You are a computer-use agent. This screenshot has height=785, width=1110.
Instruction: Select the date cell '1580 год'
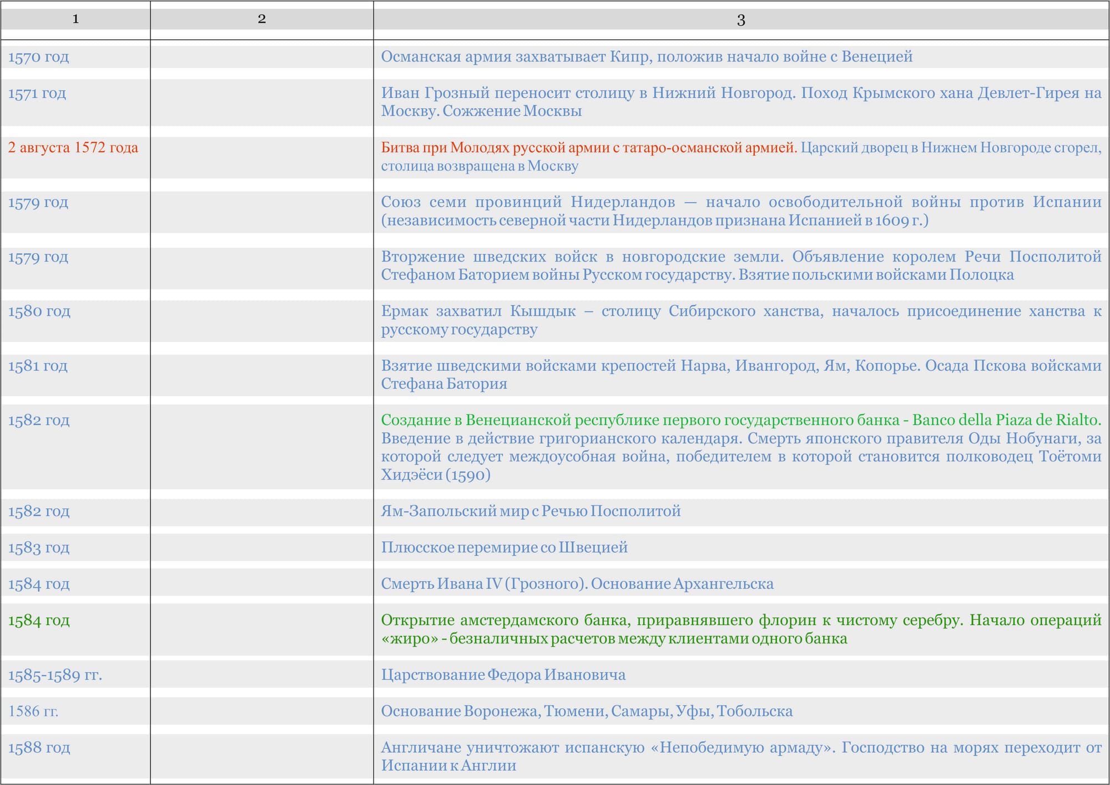pos(39,311)
